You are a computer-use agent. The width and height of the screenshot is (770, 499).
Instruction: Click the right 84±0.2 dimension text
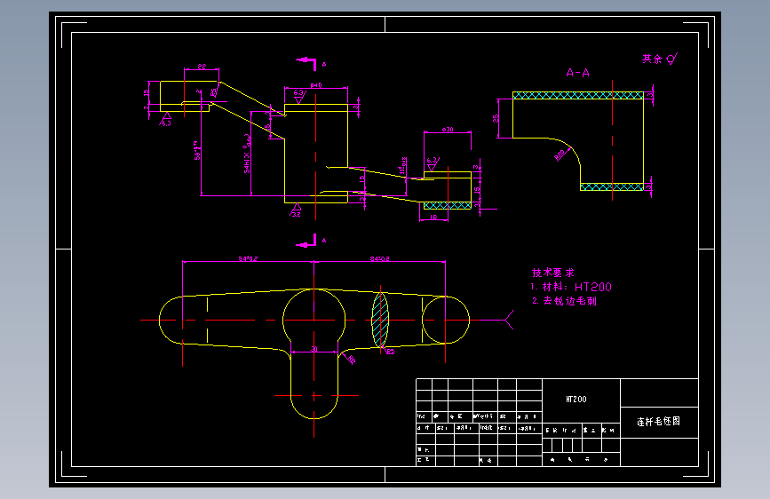pos(379,258)
